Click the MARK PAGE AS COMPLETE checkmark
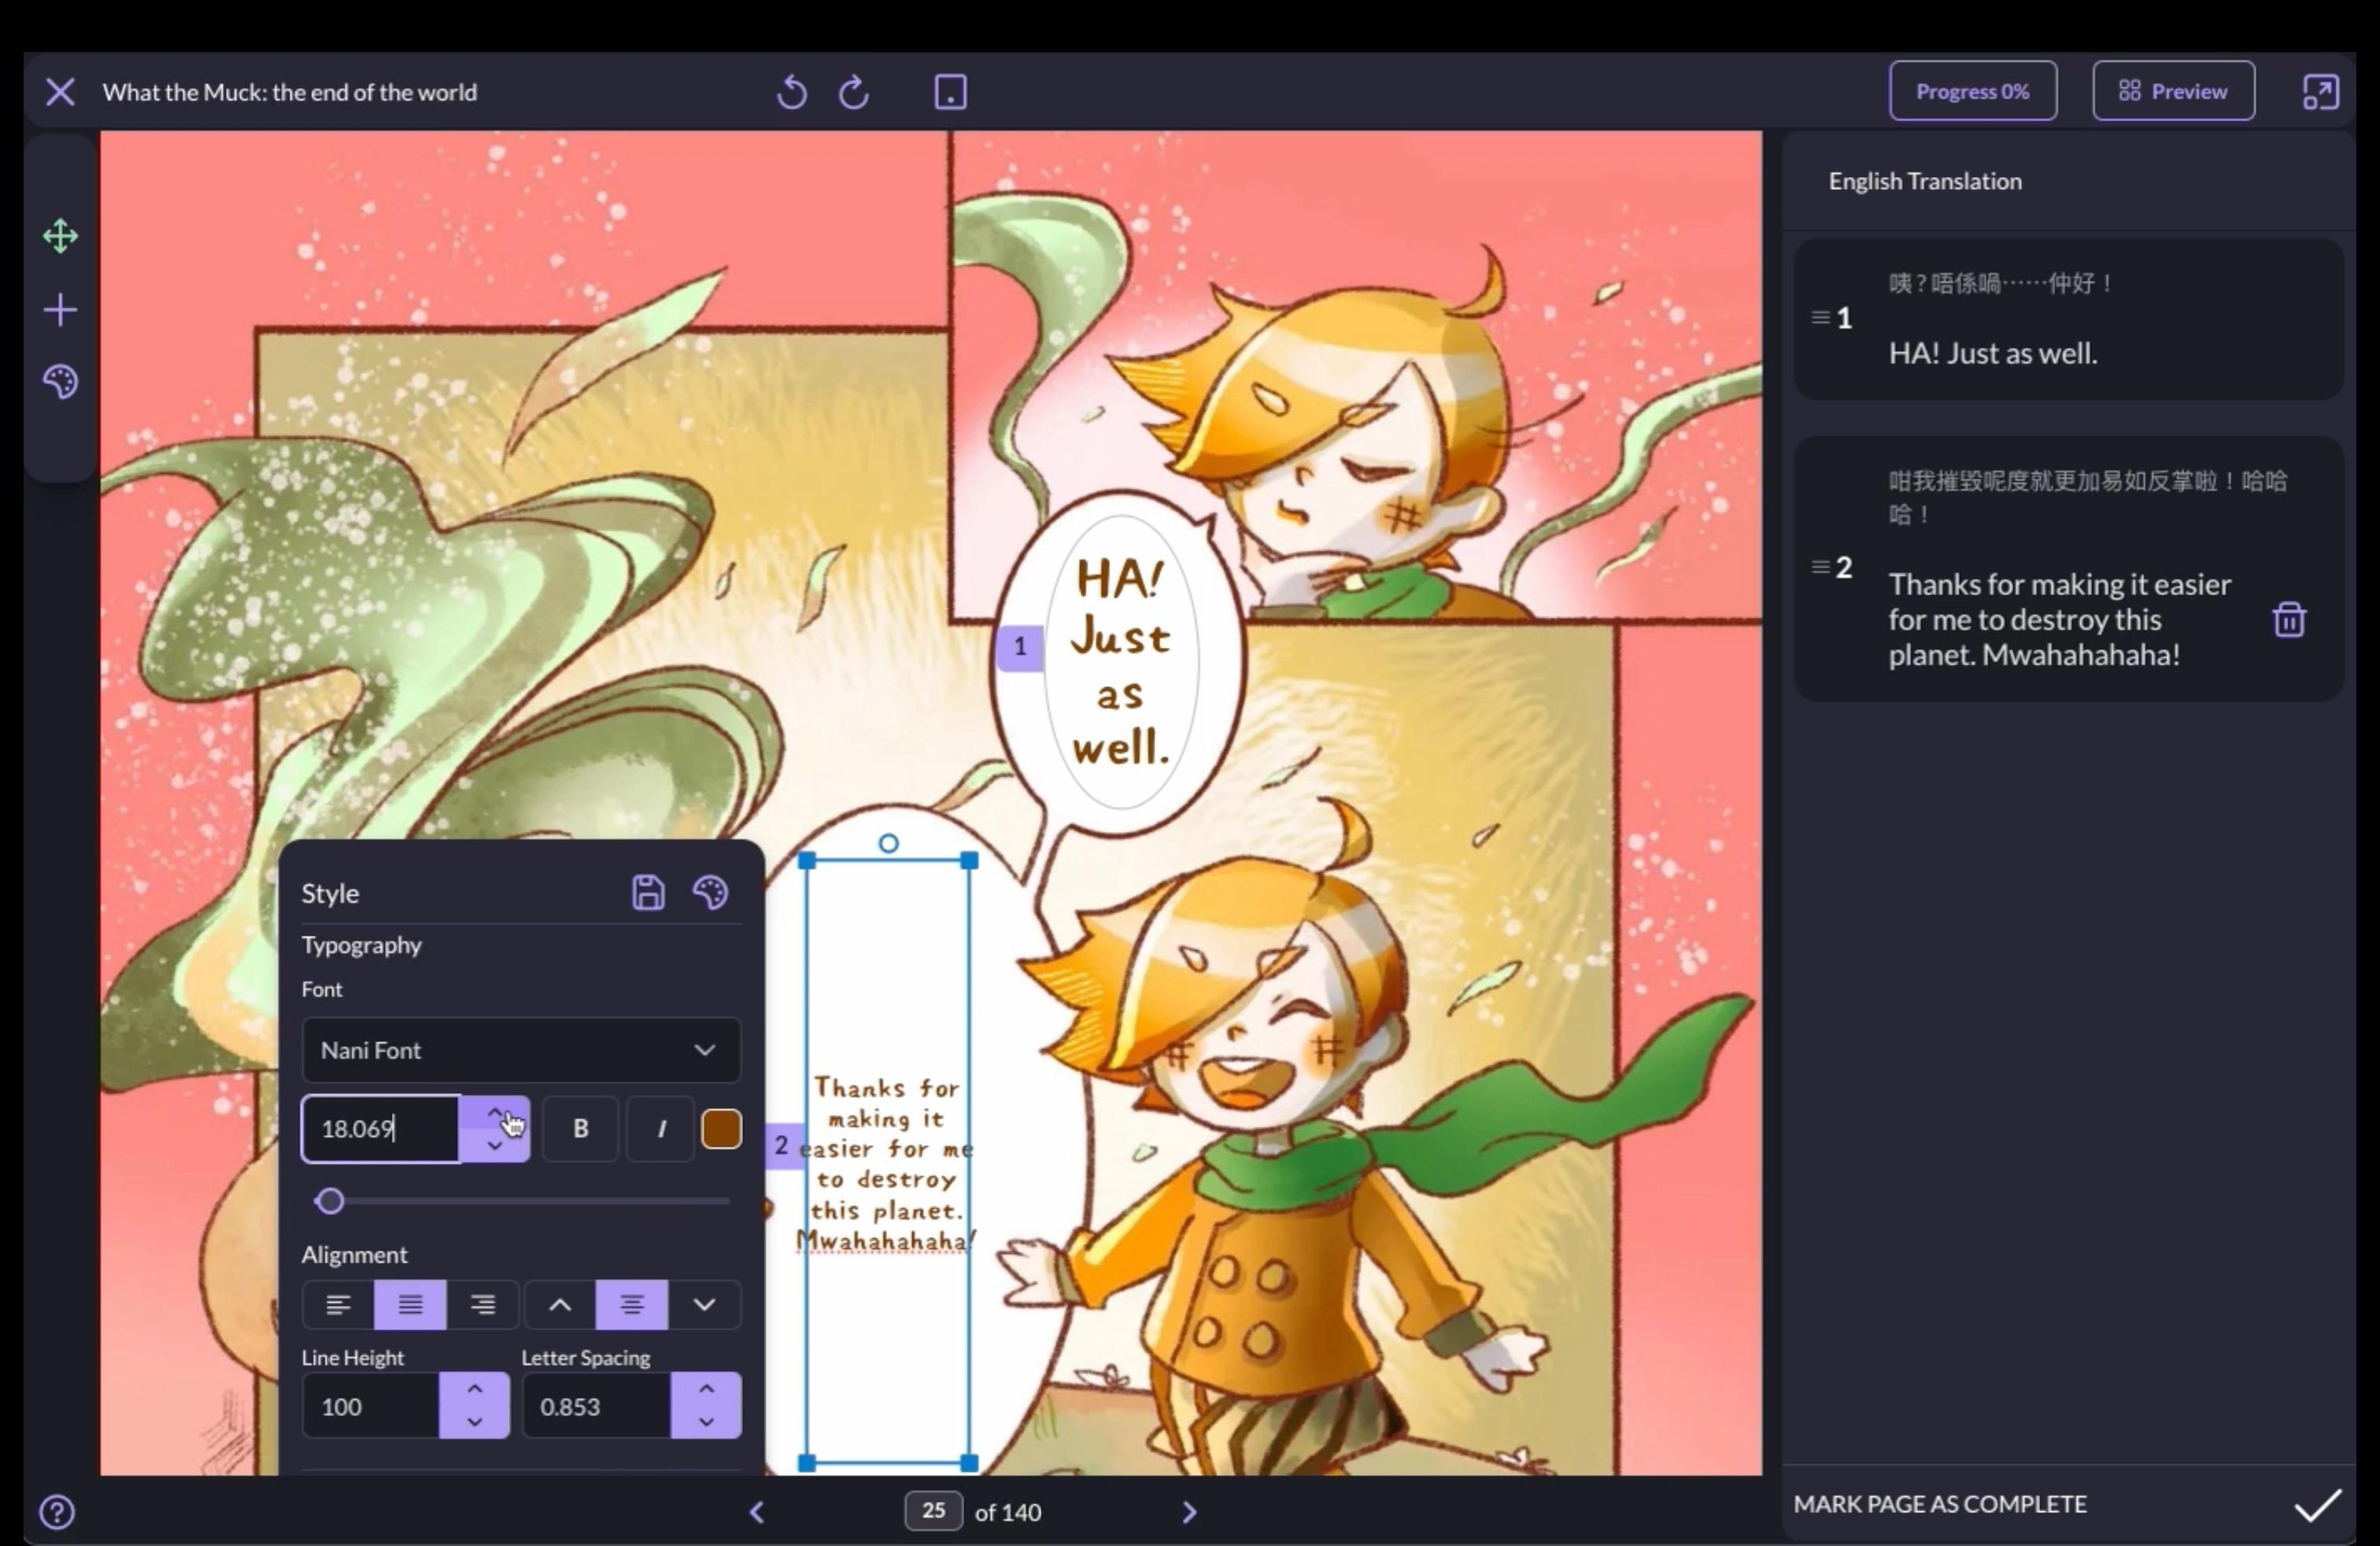Screen dimensions: 2380x1546 coord(2317,1505)
